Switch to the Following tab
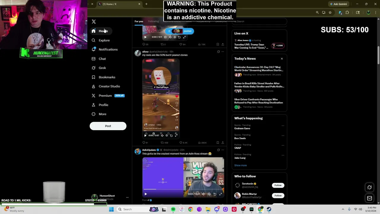 click(x=153, y=21)
